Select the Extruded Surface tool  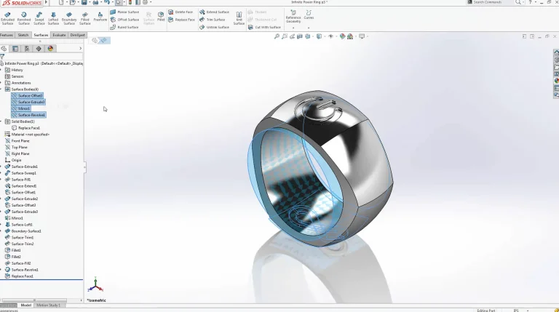[x=7, y=17]
